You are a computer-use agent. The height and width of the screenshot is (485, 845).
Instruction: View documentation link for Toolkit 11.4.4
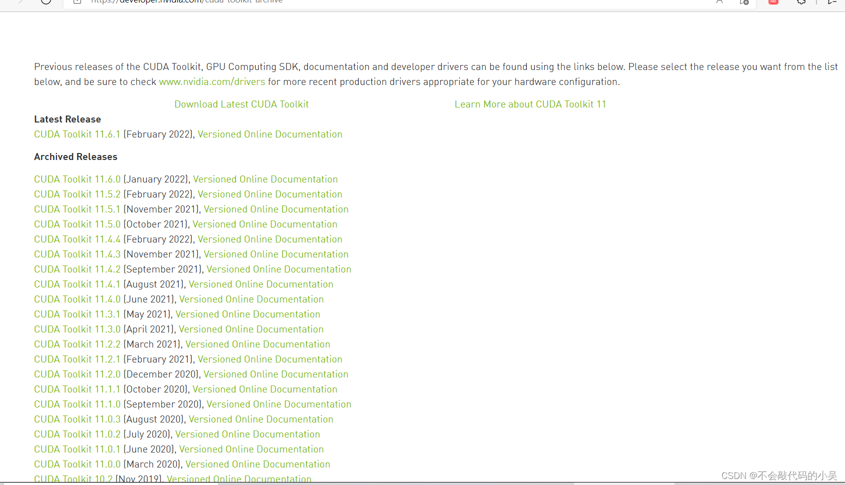pyautogui.click(x=270, y=239)
